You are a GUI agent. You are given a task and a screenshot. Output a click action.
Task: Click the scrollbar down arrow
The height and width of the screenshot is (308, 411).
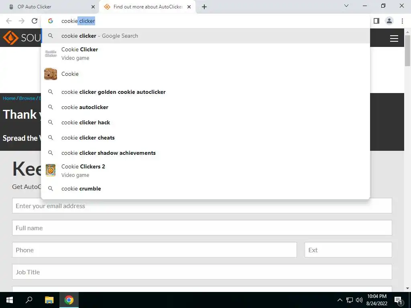coord(407,288)
